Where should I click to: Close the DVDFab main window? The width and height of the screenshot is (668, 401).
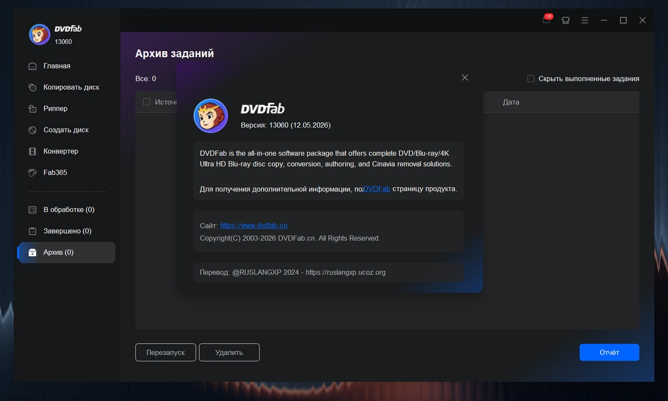642,21
